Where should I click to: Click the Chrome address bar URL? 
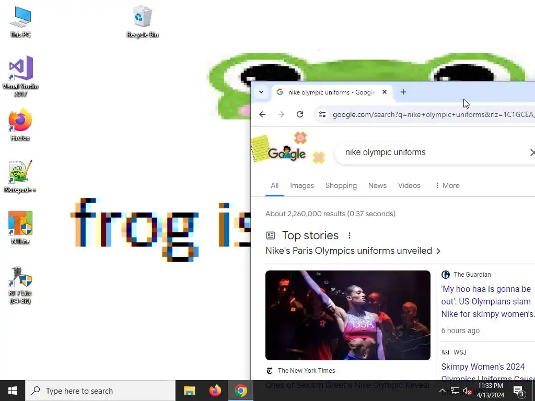[x=433, y=114]
